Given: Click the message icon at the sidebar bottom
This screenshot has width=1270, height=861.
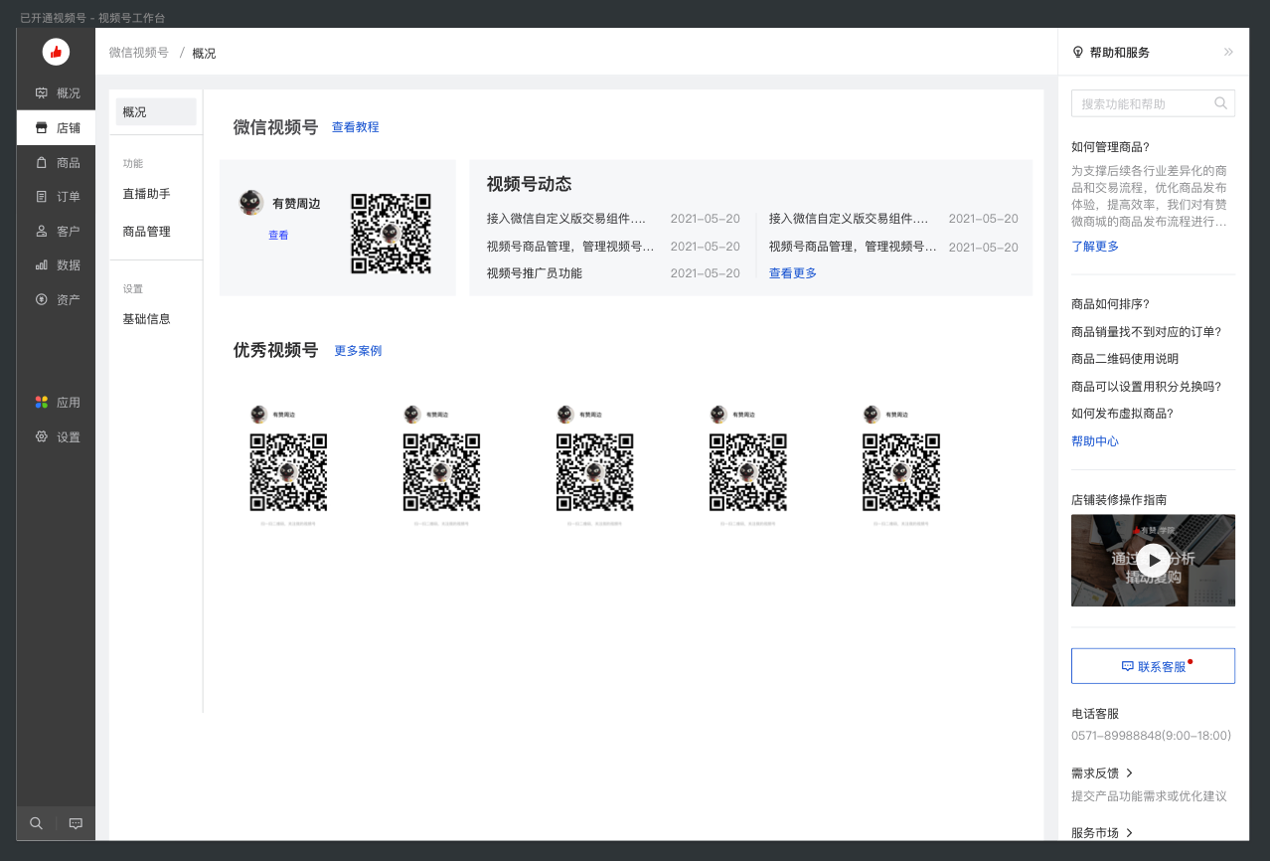Looking at the screenshot, I should (76, 823).
